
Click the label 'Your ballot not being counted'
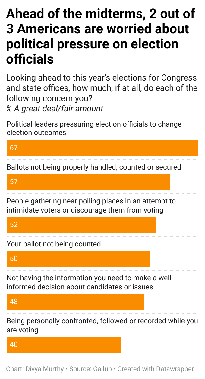click(x=54, y=244)
